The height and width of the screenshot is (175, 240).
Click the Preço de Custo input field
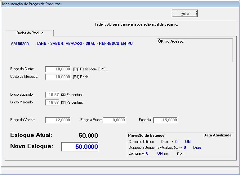tap(58, 69)
